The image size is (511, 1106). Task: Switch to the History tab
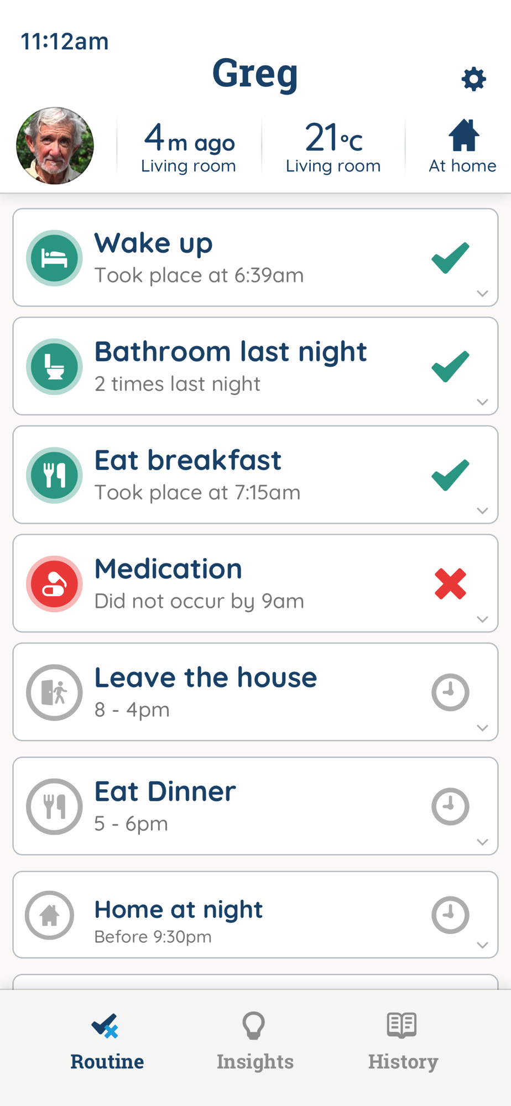pyautogui.click(x=403, y=1041)
